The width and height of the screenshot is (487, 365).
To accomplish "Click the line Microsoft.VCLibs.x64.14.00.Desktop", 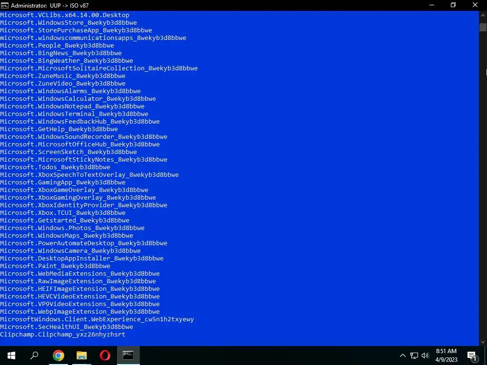I will tap(65, 15).
